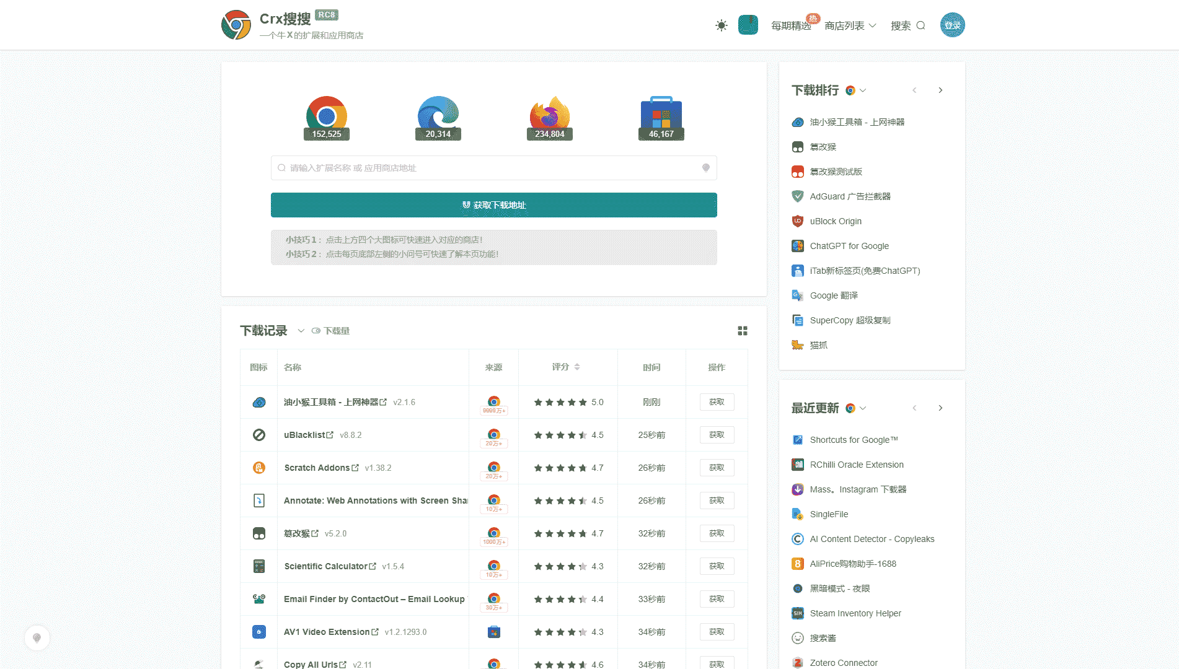Expand the 最近更新 store dropdown
Viewport: 1179px width, 669px height.
tap(855, 408)
